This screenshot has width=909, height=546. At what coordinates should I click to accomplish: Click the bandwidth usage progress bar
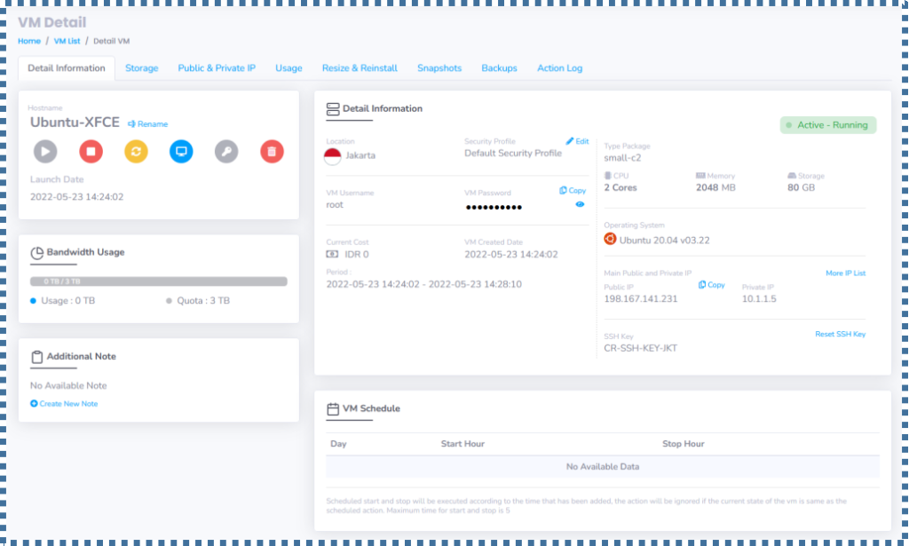(x=158, y=281)
